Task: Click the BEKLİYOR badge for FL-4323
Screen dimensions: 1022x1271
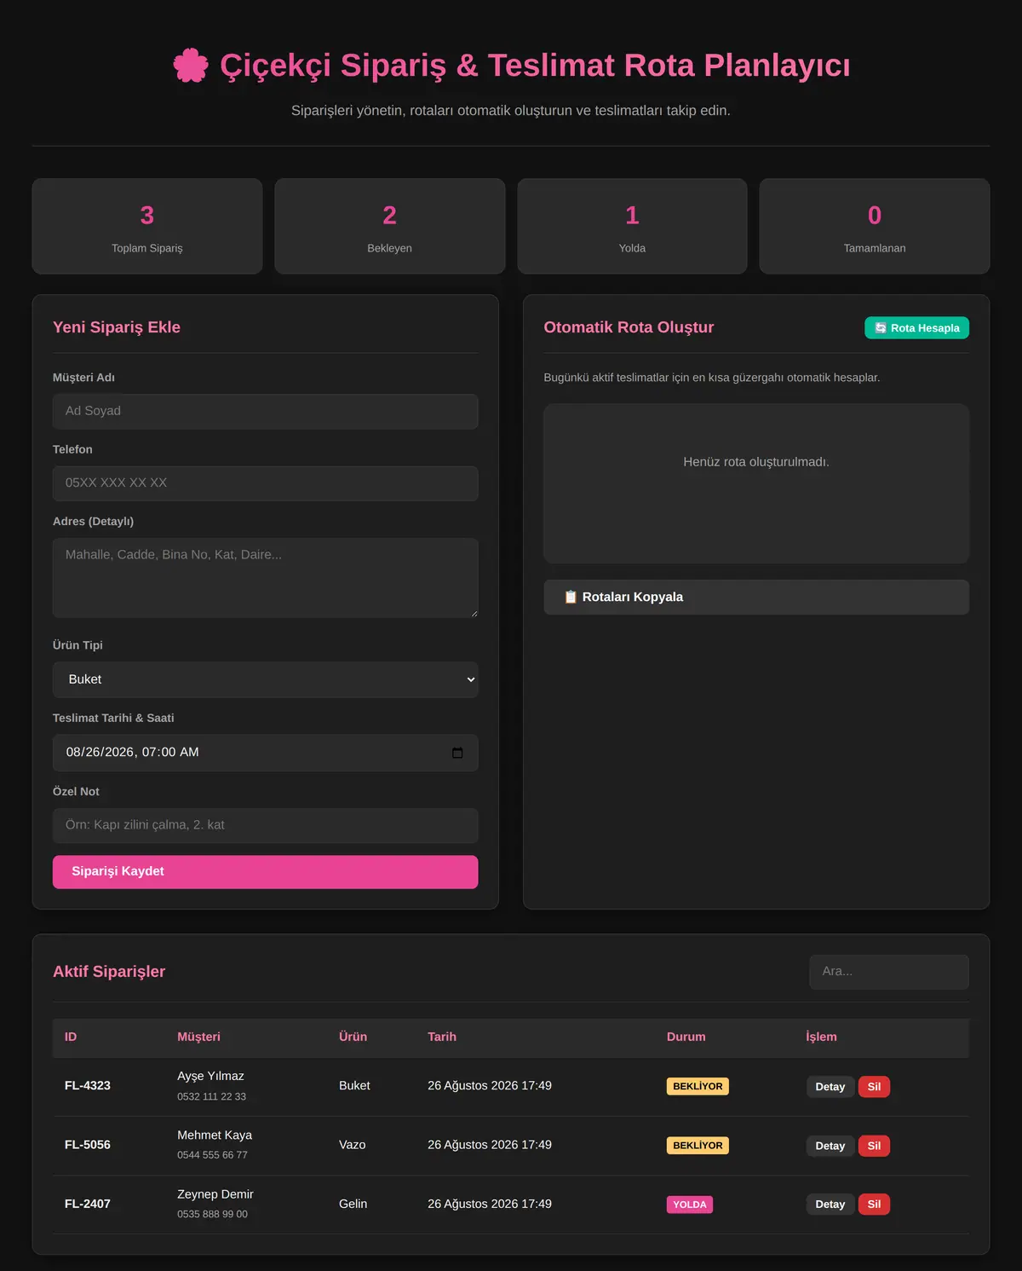Action: (698, 1087)
